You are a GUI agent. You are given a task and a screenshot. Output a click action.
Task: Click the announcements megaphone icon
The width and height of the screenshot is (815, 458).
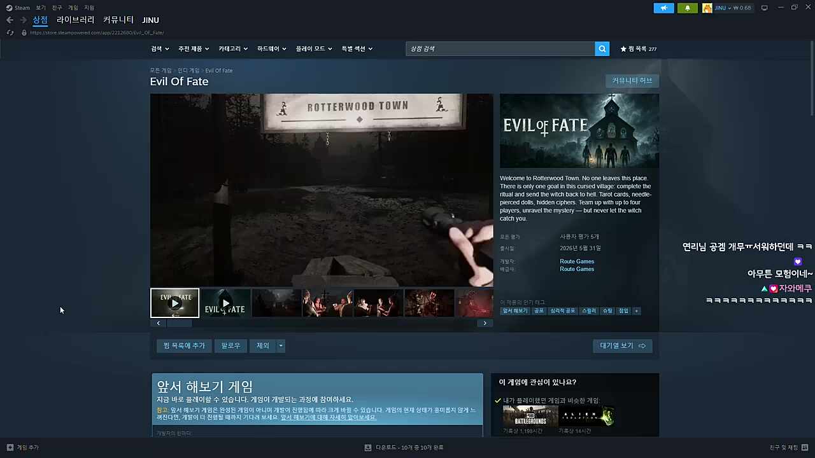(663, 8)
